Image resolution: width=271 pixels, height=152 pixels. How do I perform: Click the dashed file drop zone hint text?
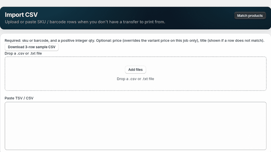pyautogui.click(x=135, y=79)
